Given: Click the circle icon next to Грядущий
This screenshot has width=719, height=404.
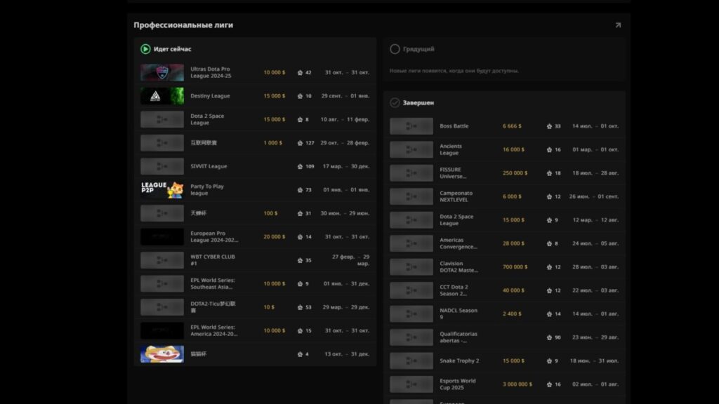Looking at the screenshot, I should (395, 49).
